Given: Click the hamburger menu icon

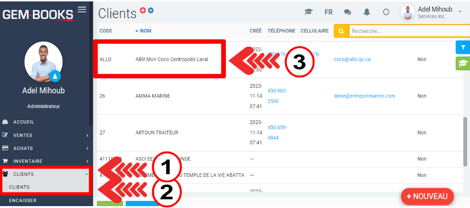Looking at the screenshot, I should pyautogui.click(x=82, y=9).
